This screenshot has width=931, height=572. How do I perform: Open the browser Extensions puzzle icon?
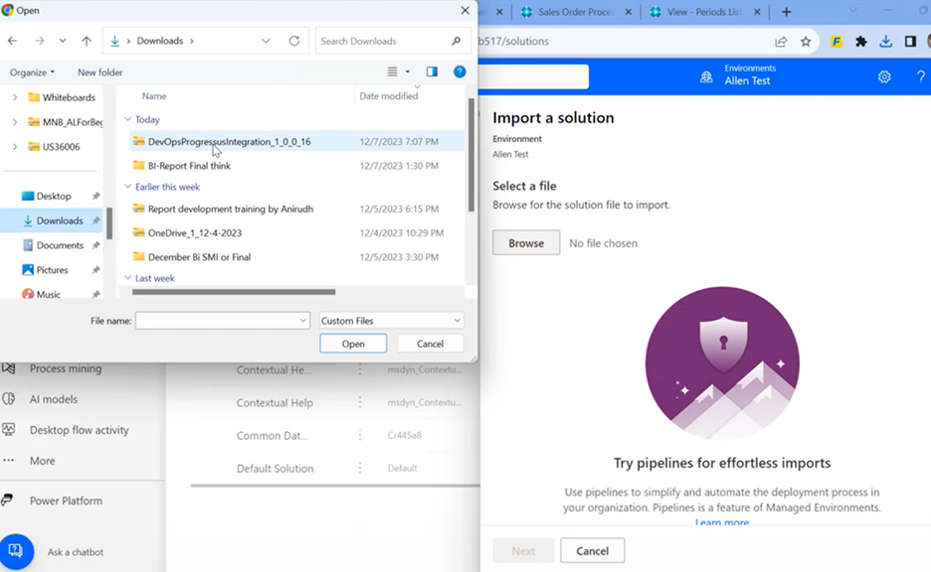click(861, 41)
